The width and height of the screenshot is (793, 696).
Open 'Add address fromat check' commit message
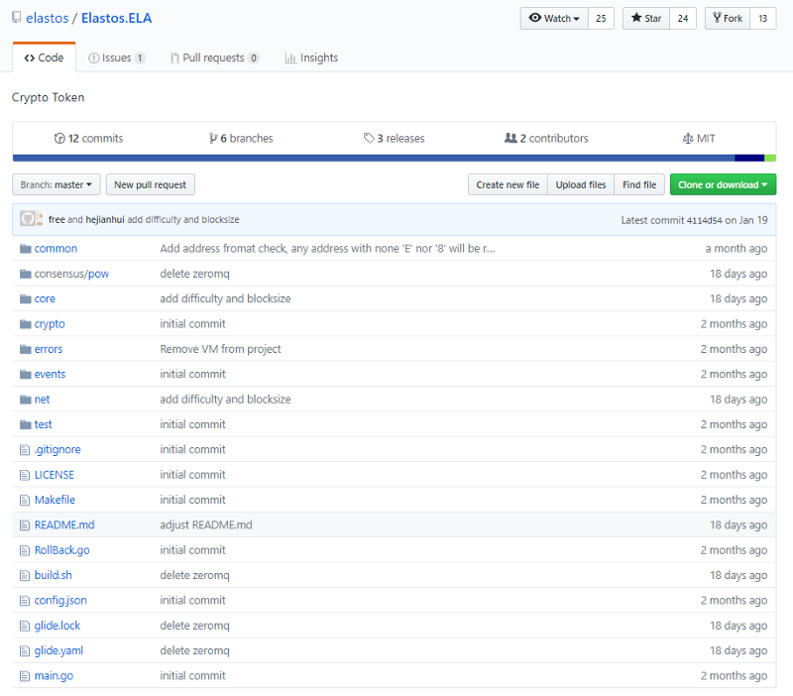click(x=327, y=248)
